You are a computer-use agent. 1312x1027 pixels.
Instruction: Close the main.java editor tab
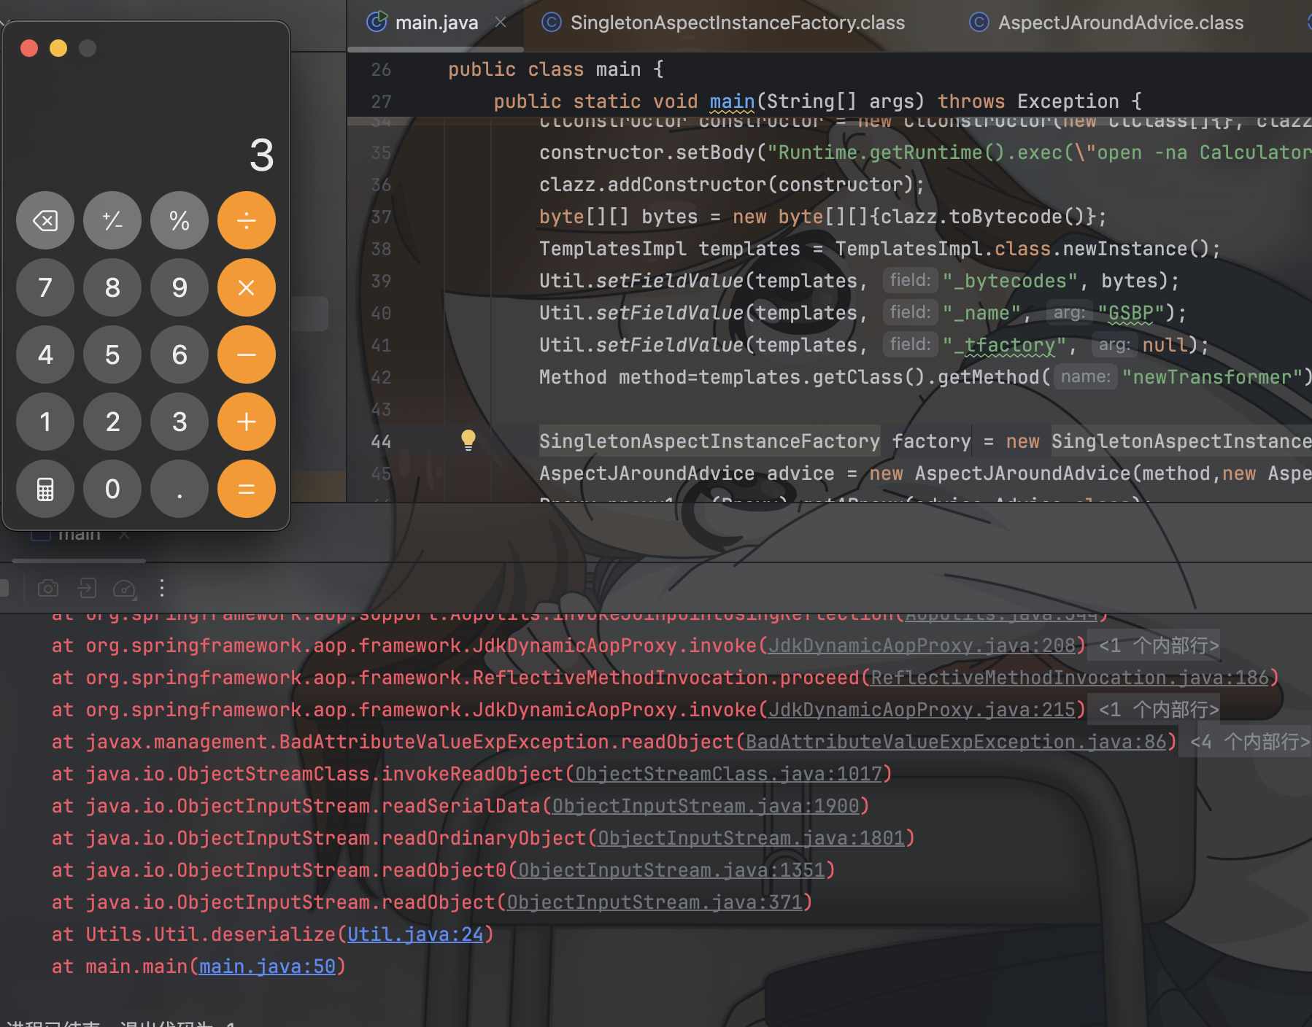click(501, 23)
